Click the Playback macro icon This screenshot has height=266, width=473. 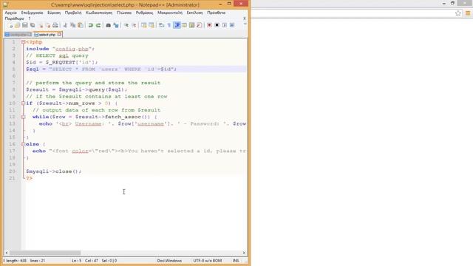tap(225, 25)
